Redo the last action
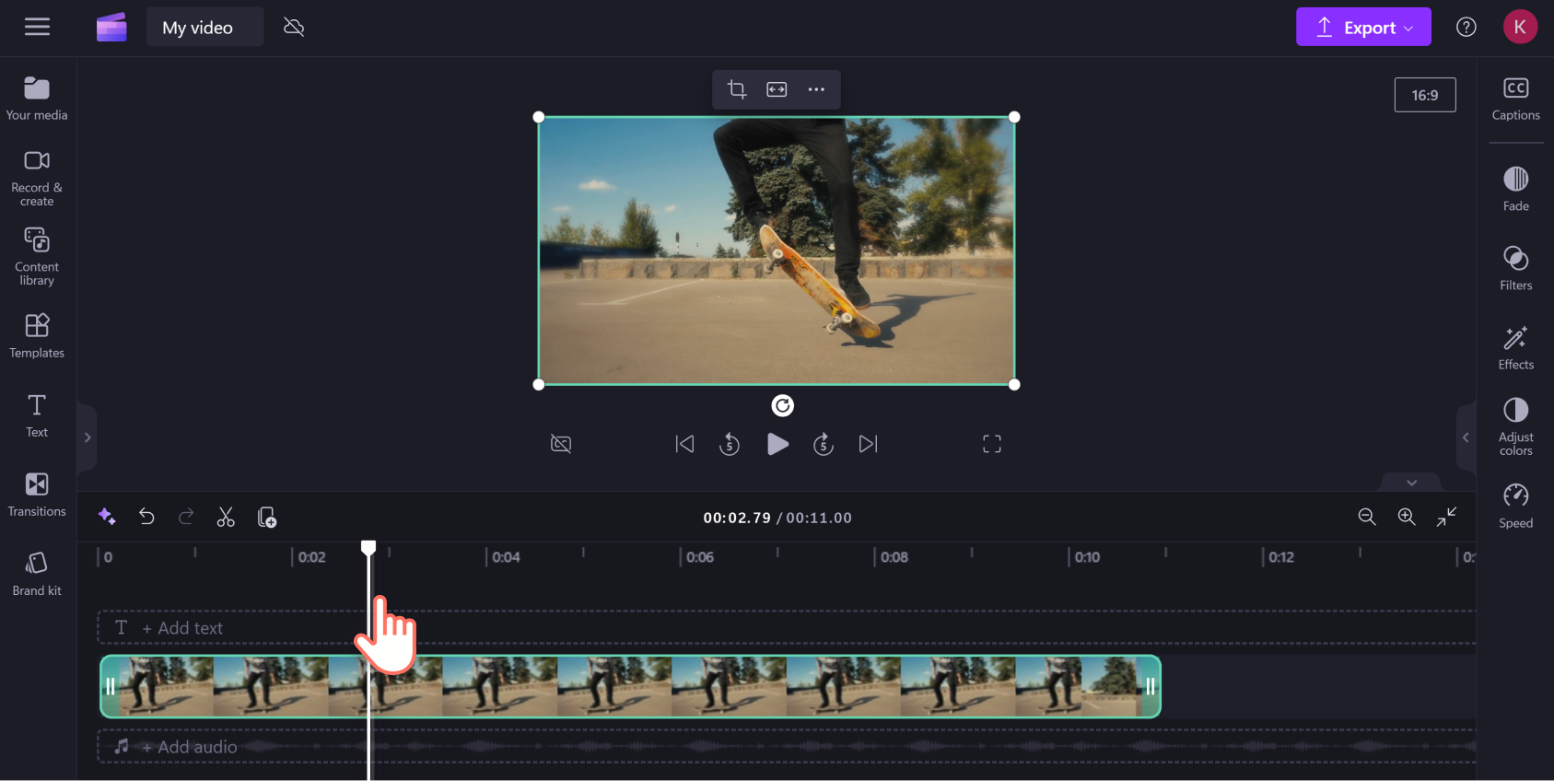The image size is (1554, 781). click(186, 517)
